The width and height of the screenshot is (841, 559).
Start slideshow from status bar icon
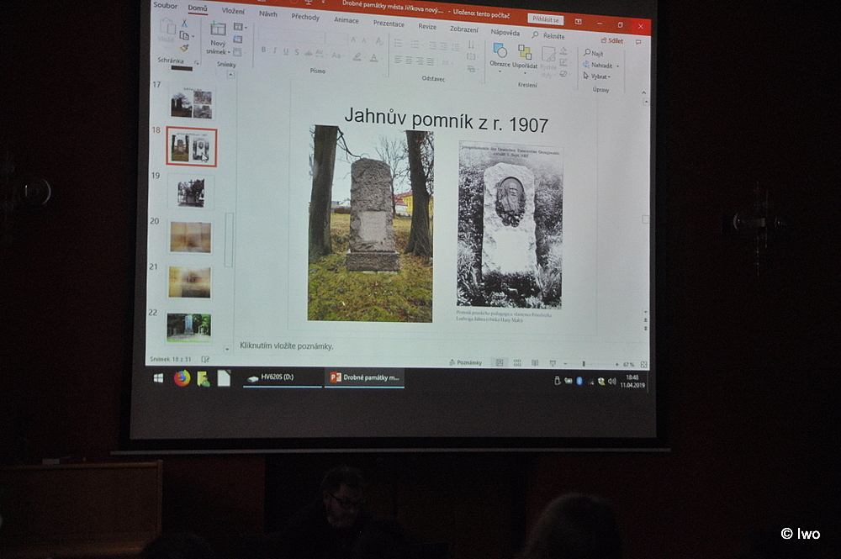[x=553, y=363]
